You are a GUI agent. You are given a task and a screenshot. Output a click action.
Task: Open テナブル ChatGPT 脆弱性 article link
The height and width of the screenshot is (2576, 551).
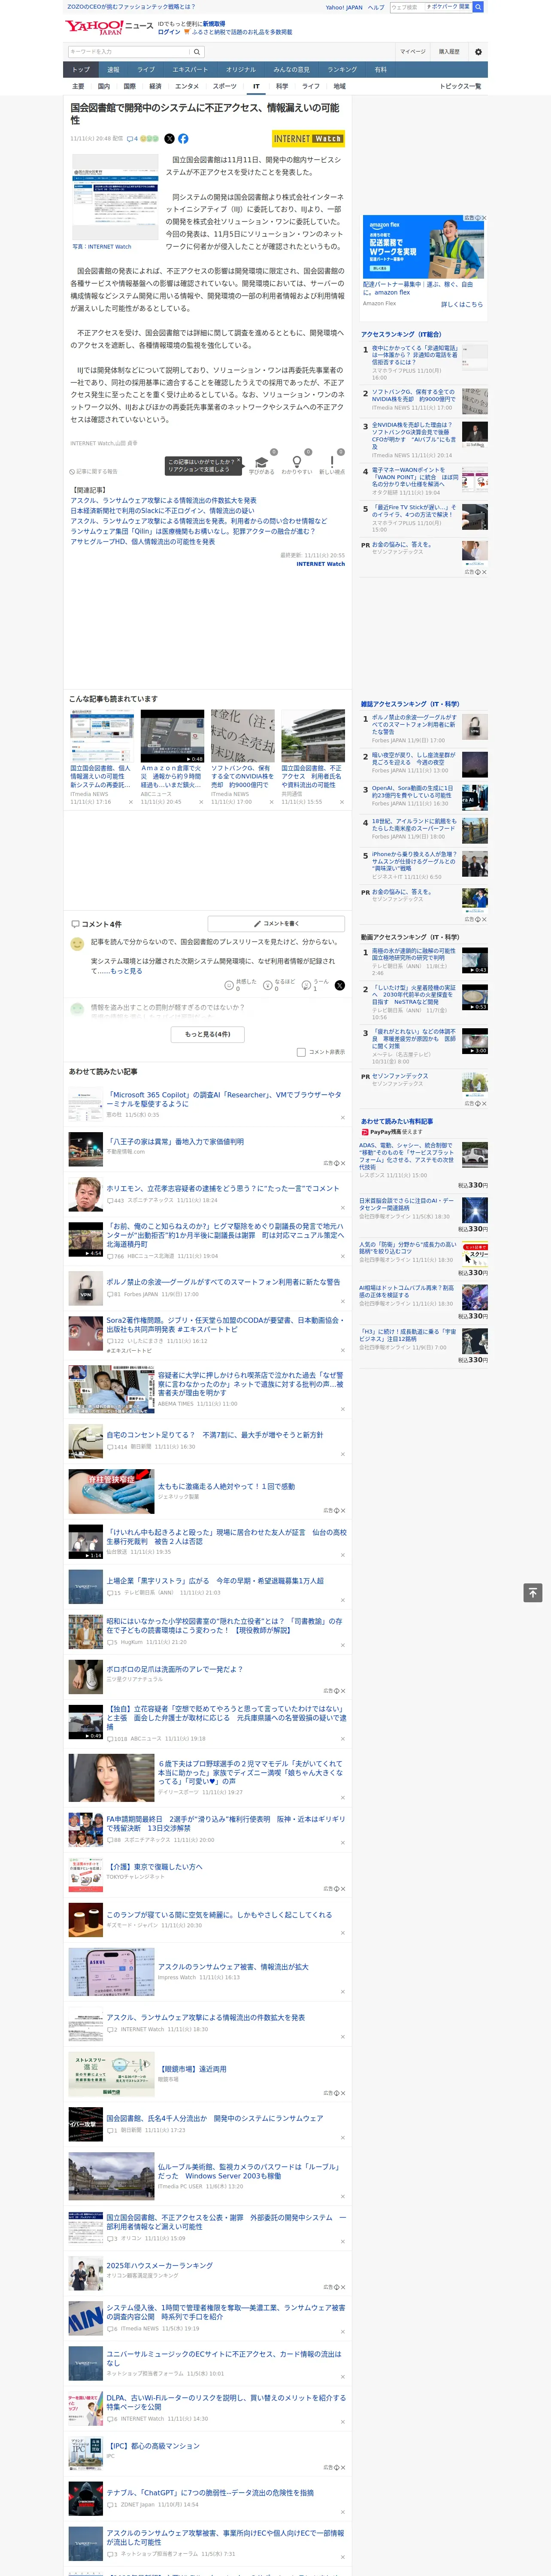pyautogui.click(x=210, y=2493)
